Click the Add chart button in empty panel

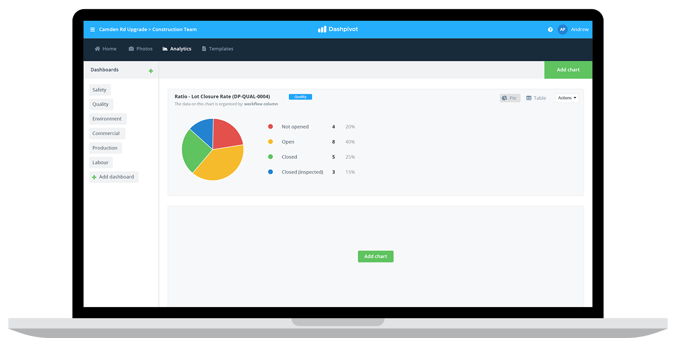click(376, 256)
